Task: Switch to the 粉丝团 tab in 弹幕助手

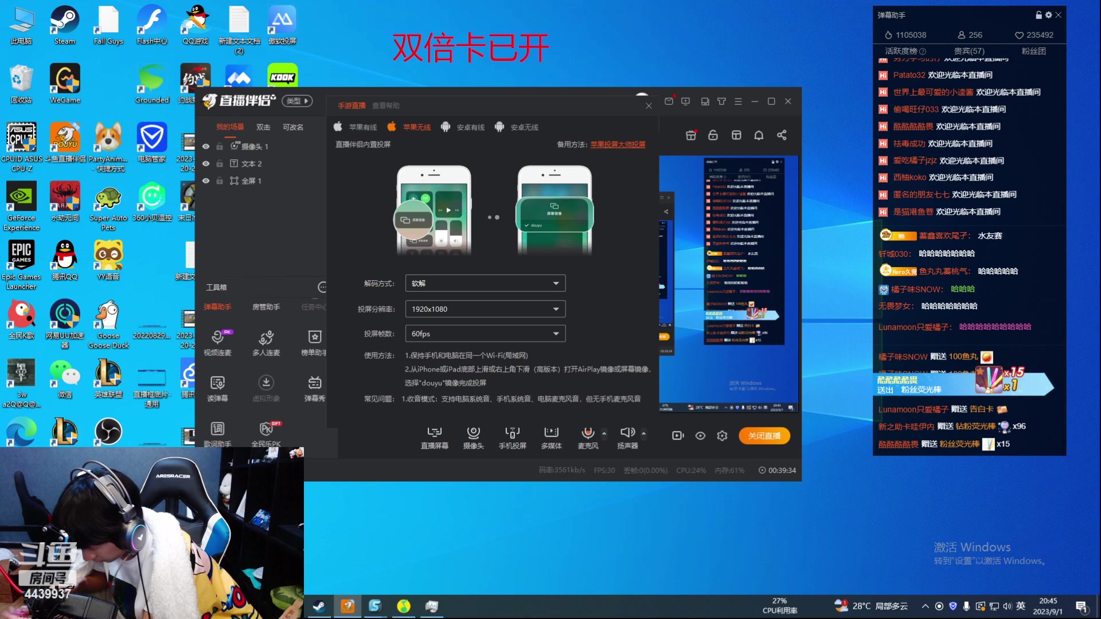Action: click(x=1033, y=51)
